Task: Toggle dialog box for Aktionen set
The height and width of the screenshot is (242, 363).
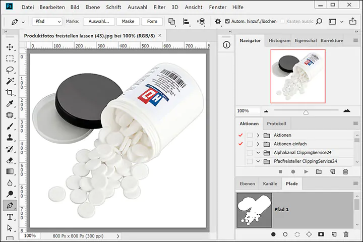Action: [250, 135]
